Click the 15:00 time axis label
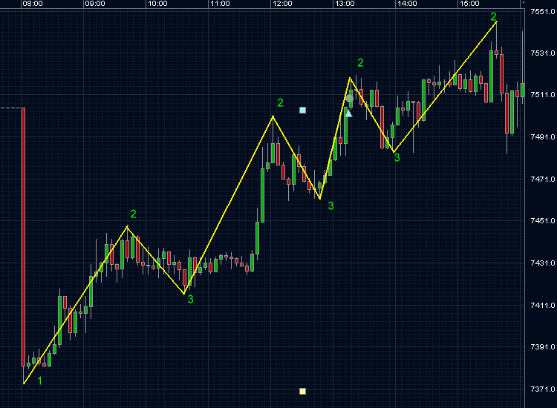557x408 pixels. coord(469,4)
